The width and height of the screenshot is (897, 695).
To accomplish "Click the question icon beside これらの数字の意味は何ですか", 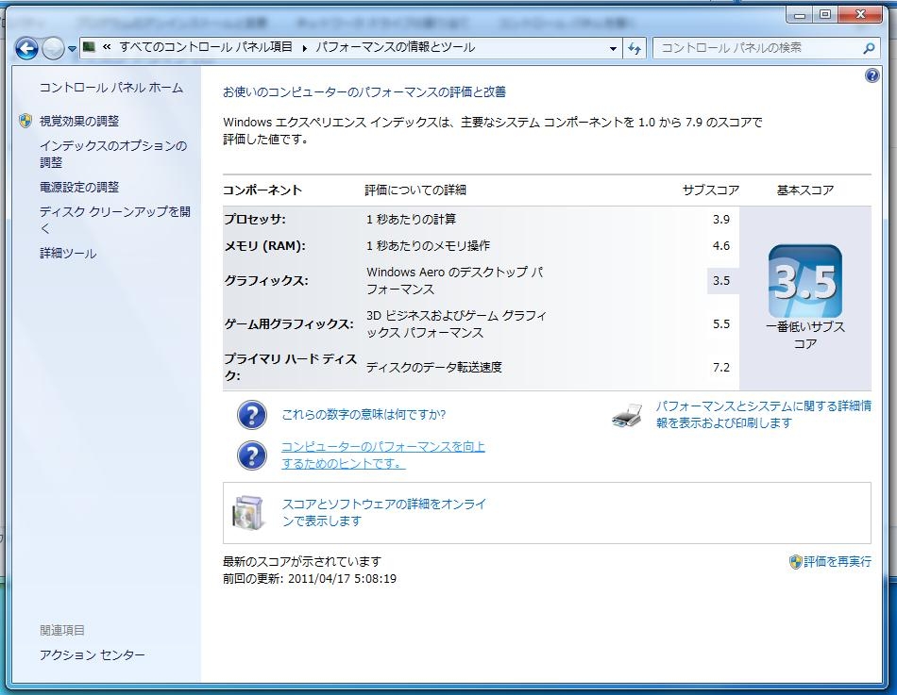I will click(252, 415).
